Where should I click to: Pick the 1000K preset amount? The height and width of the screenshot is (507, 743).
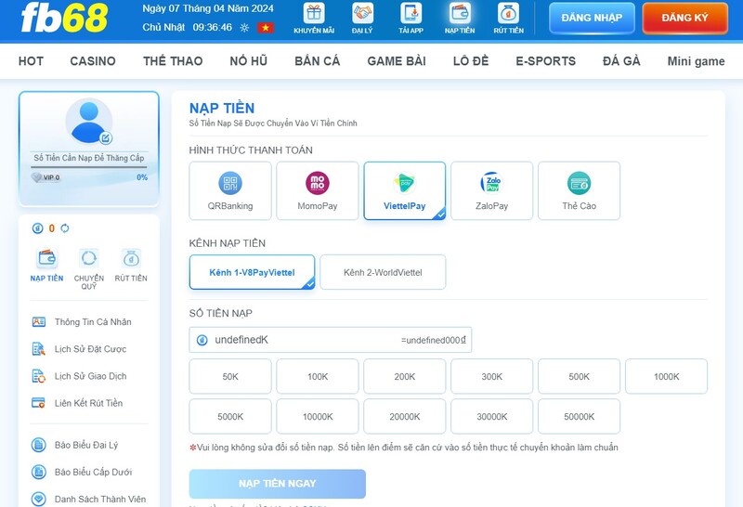pyautogui.click(x=666, y=377)
